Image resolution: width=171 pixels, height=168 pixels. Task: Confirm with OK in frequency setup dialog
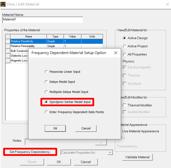point(55,128)
